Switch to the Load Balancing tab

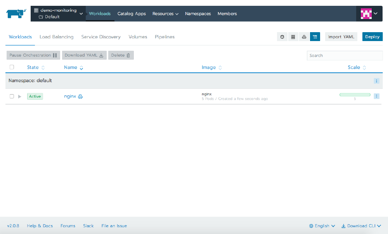(56, 37)
